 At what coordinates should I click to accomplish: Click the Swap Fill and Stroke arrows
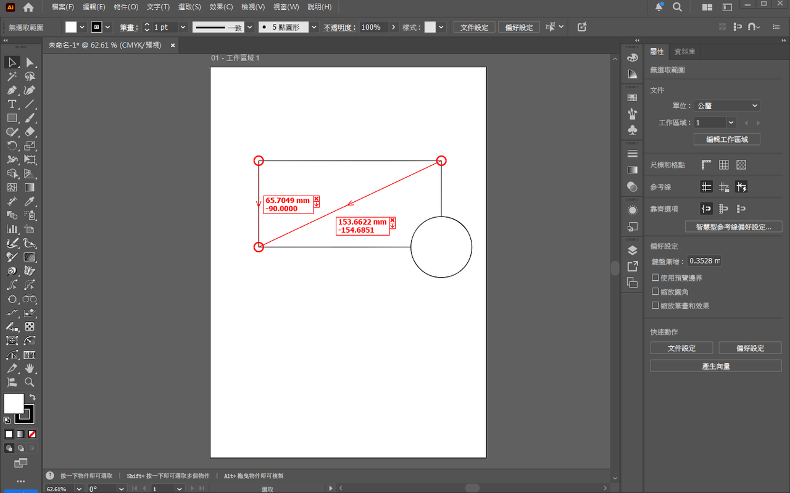(32, 397)
